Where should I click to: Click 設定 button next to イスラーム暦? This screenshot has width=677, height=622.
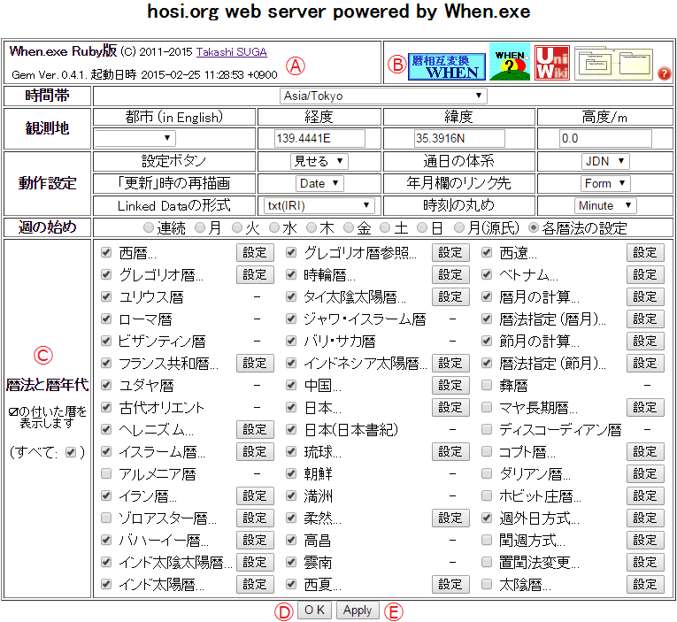point(254,451)
